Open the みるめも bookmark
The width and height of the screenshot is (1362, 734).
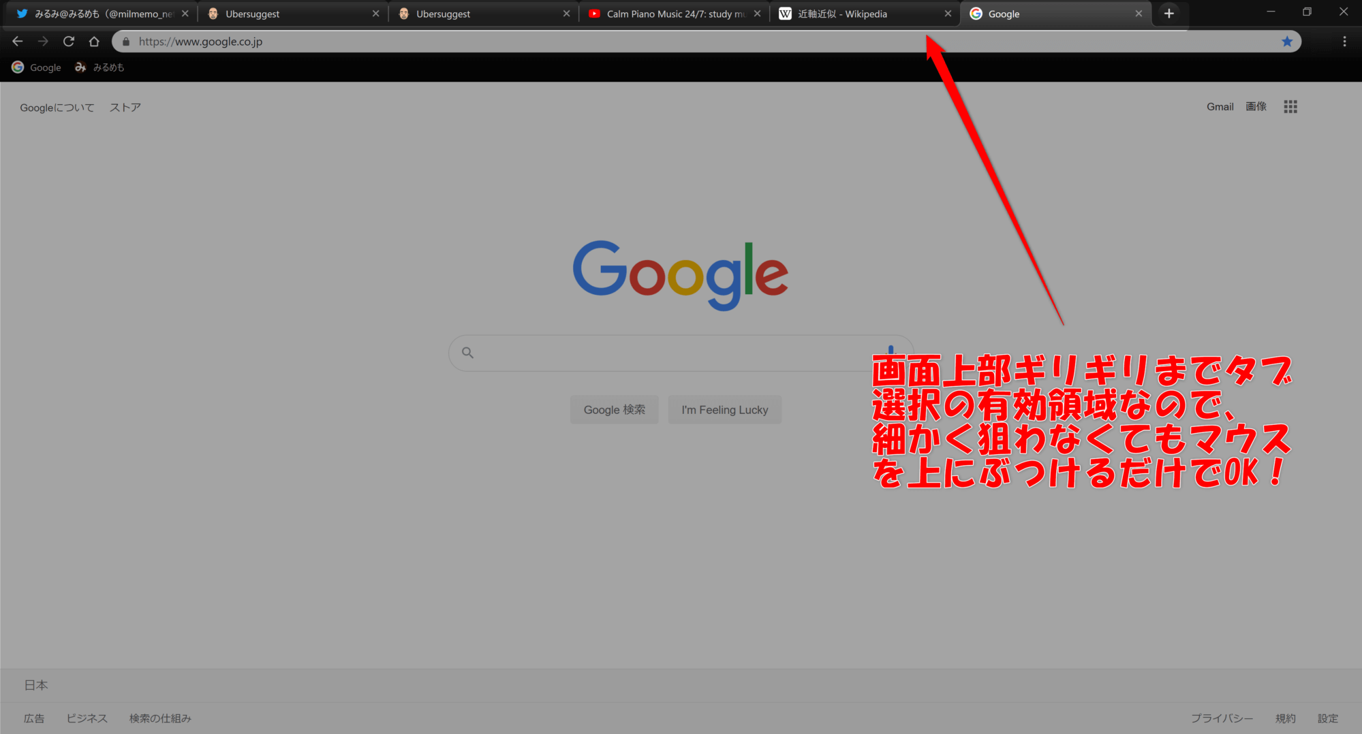[x=99, y=67]
